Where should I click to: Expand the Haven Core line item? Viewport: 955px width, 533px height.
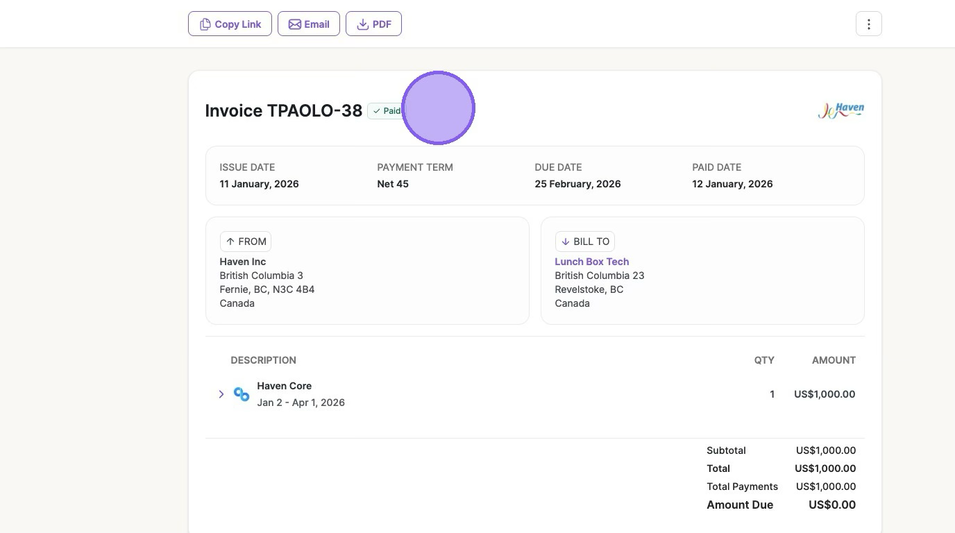coord(221,394)
